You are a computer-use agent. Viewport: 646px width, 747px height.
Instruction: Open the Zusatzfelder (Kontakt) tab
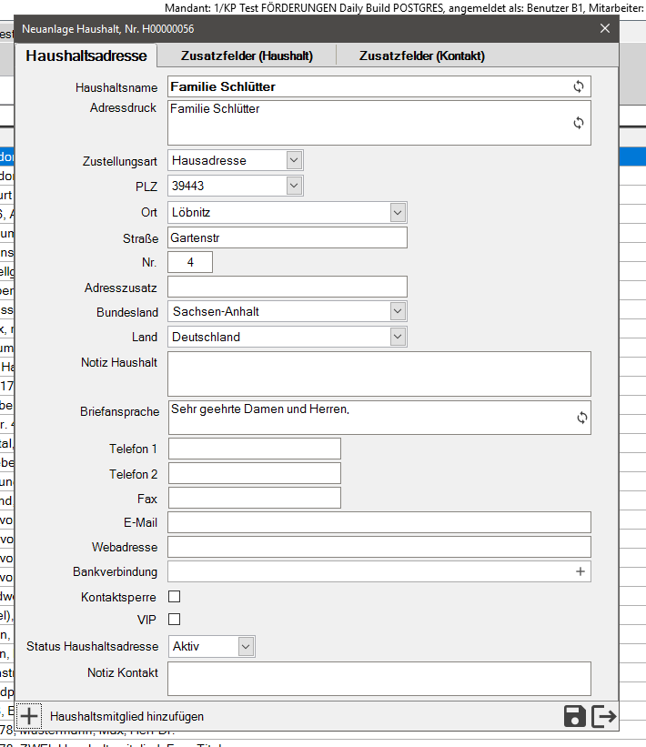(421, 56)
